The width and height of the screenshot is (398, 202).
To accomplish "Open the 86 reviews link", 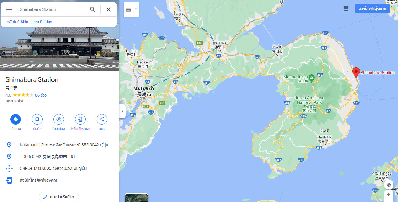I will click(x=41, y=95).
